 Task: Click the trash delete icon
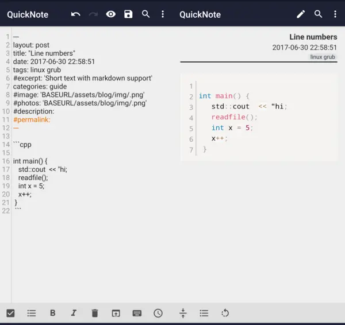click(95, 313)
